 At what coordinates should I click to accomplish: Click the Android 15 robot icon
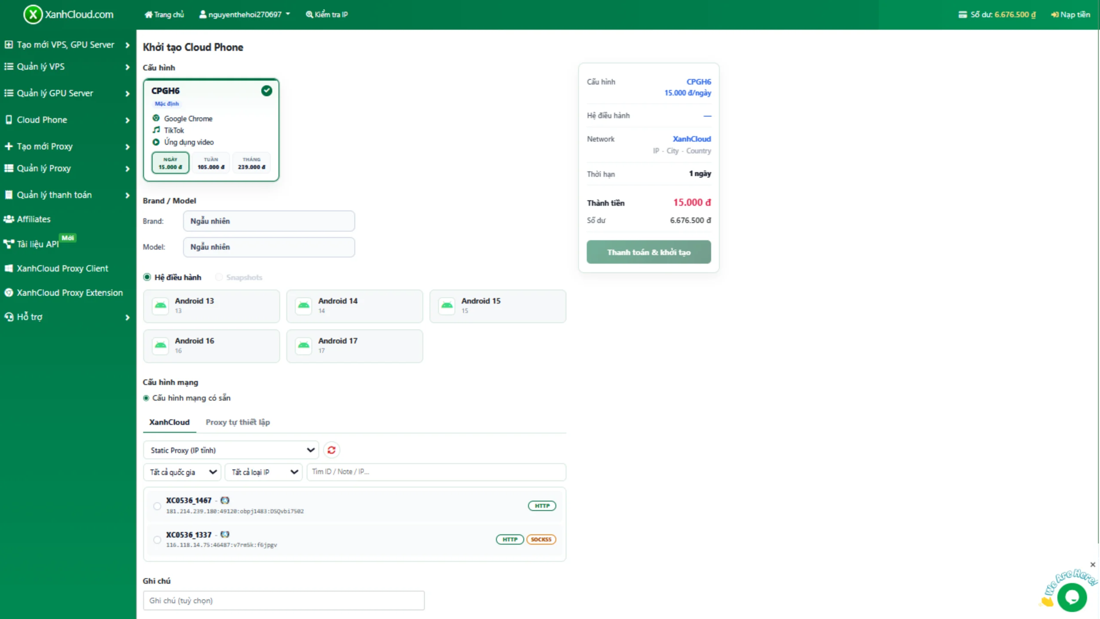click(447, 306)
